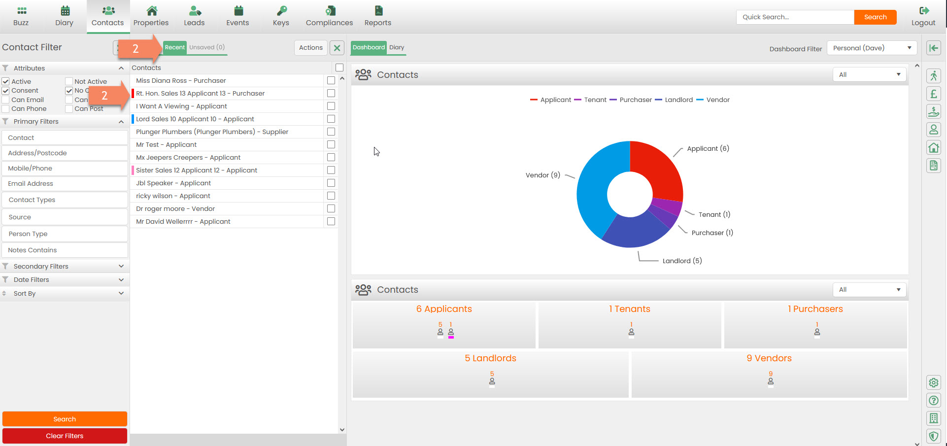Screen dimensions: 947x446
Task: Click the house icon in right sidebar
Action: [933, 147]
